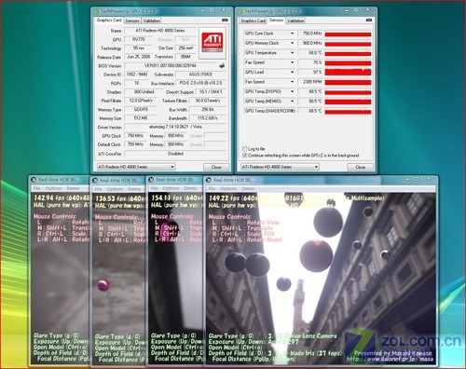Select the Graphics Card tab in the left GPU-Z window

(109, 20)
